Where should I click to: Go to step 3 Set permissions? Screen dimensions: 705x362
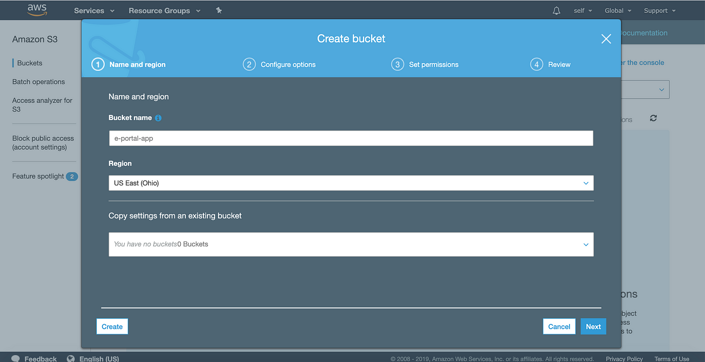click(x=425, y=65)
